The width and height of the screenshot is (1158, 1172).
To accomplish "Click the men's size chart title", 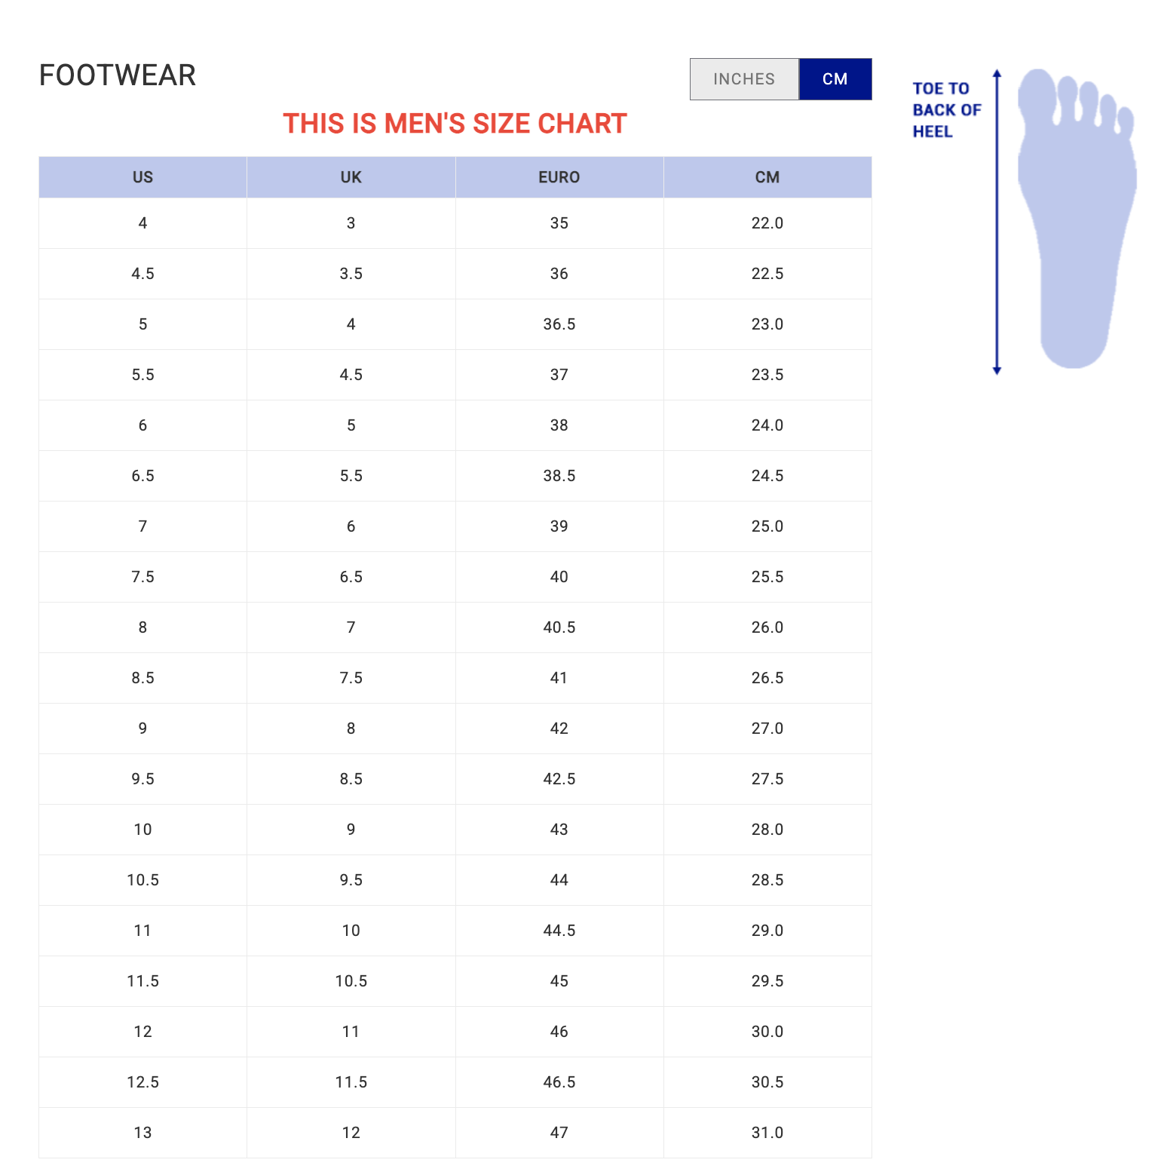I will pos(455,124).
